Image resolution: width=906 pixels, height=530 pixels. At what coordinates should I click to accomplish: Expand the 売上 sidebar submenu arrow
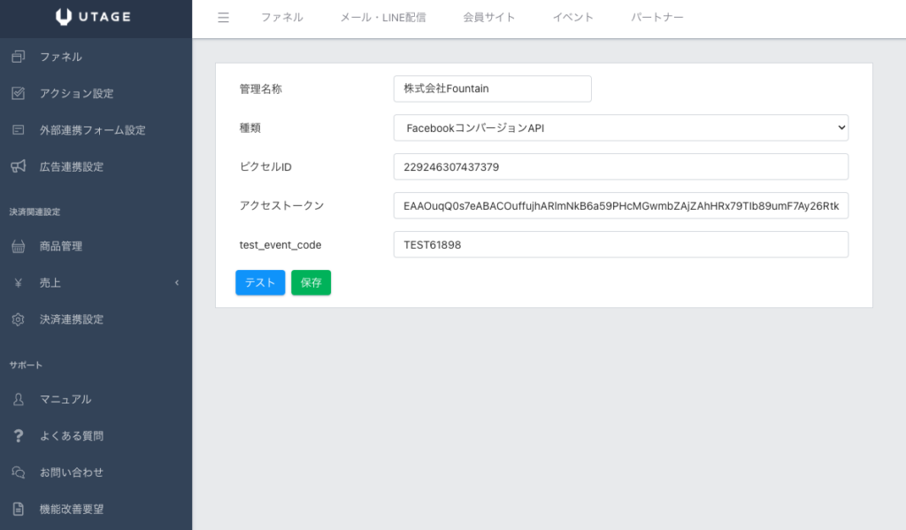click(176, 283)
